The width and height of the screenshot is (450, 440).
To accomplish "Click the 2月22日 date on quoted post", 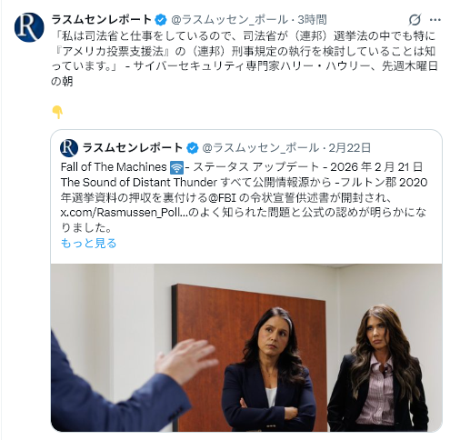I will pos(350,148).
